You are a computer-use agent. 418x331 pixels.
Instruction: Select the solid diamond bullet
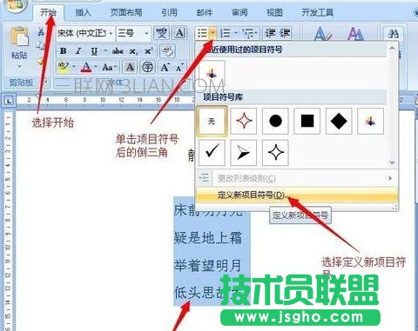click(x=339, y=121)
